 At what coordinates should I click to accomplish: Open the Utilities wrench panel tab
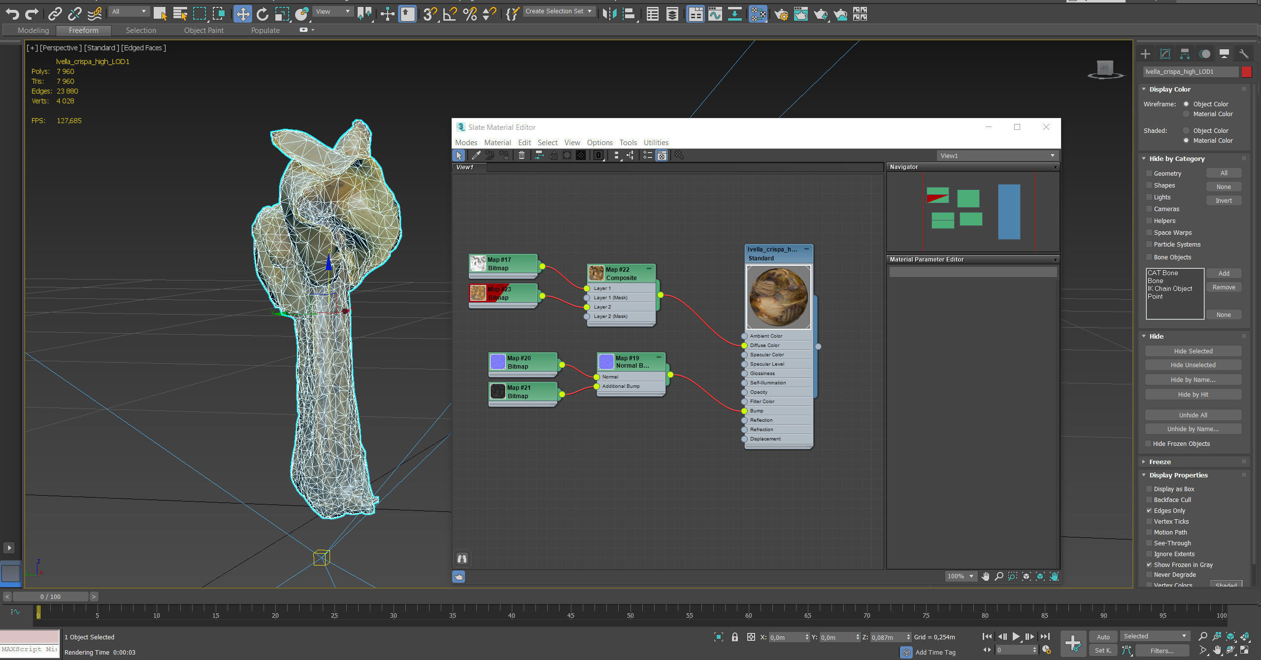(x=1244, y=54)
